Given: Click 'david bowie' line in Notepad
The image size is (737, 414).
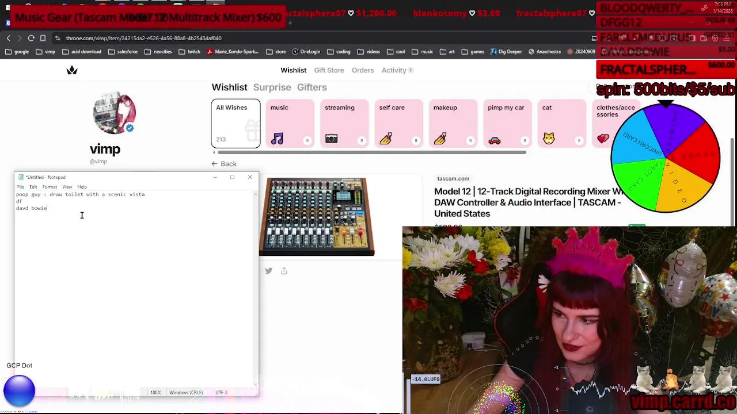Looking at the screenshot, I should click(x=32, y=208).
